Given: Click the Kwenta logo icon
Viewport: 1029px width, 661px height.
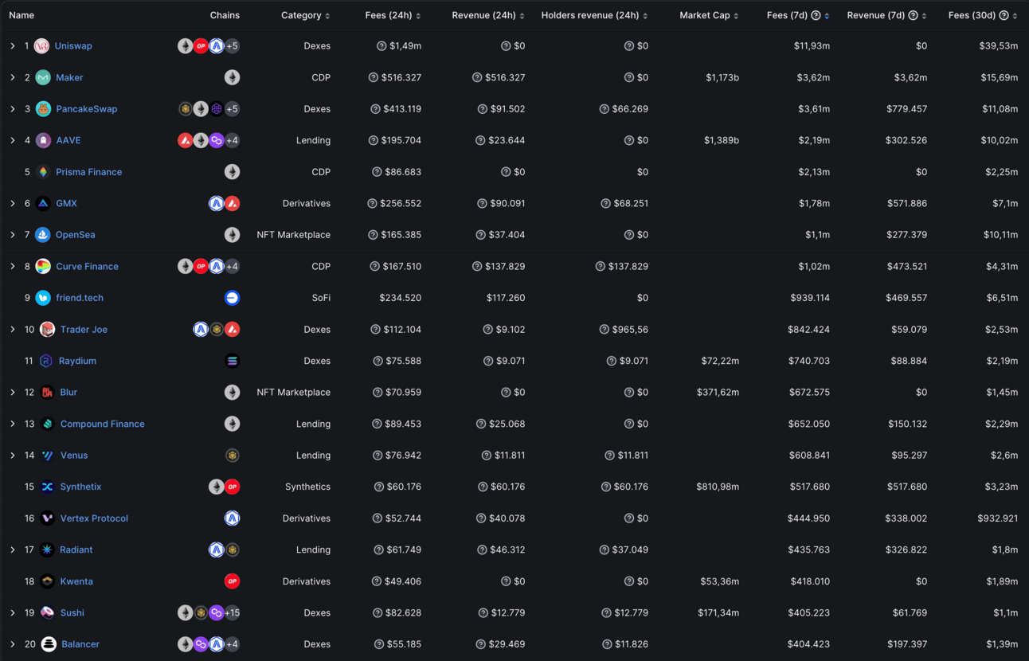Looking at the screenshot, I should tap(48, 581).
